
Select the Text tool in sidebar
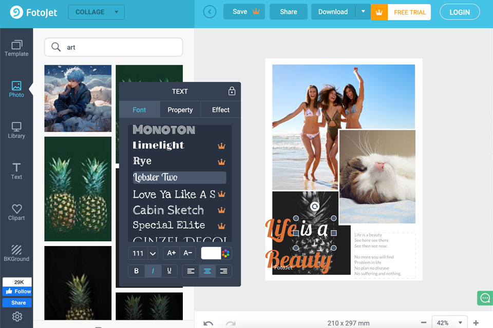coord(16,171)
